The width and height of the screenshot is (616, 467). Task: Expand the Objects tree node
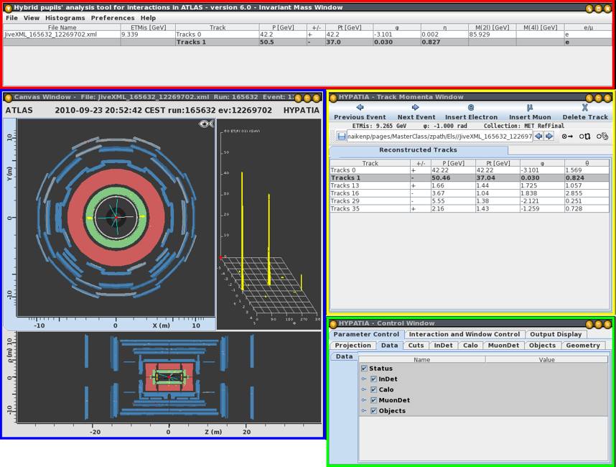pos(364,411)
